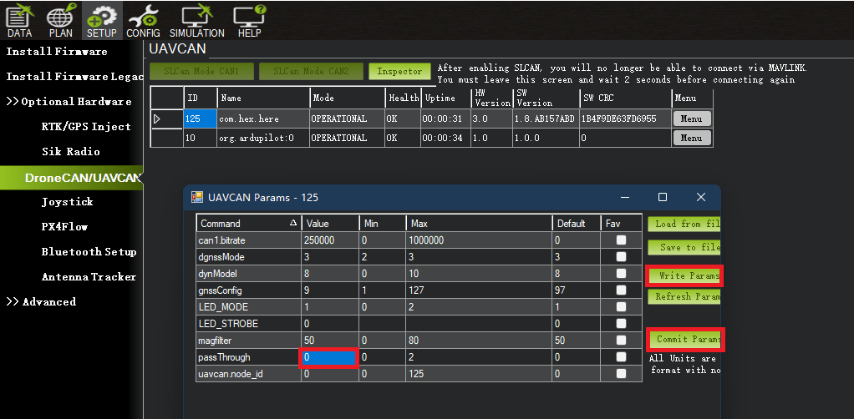Edit the uavcan.node_id value cell
This screenshot has height=419, width=854.
(x=329, y=374)
